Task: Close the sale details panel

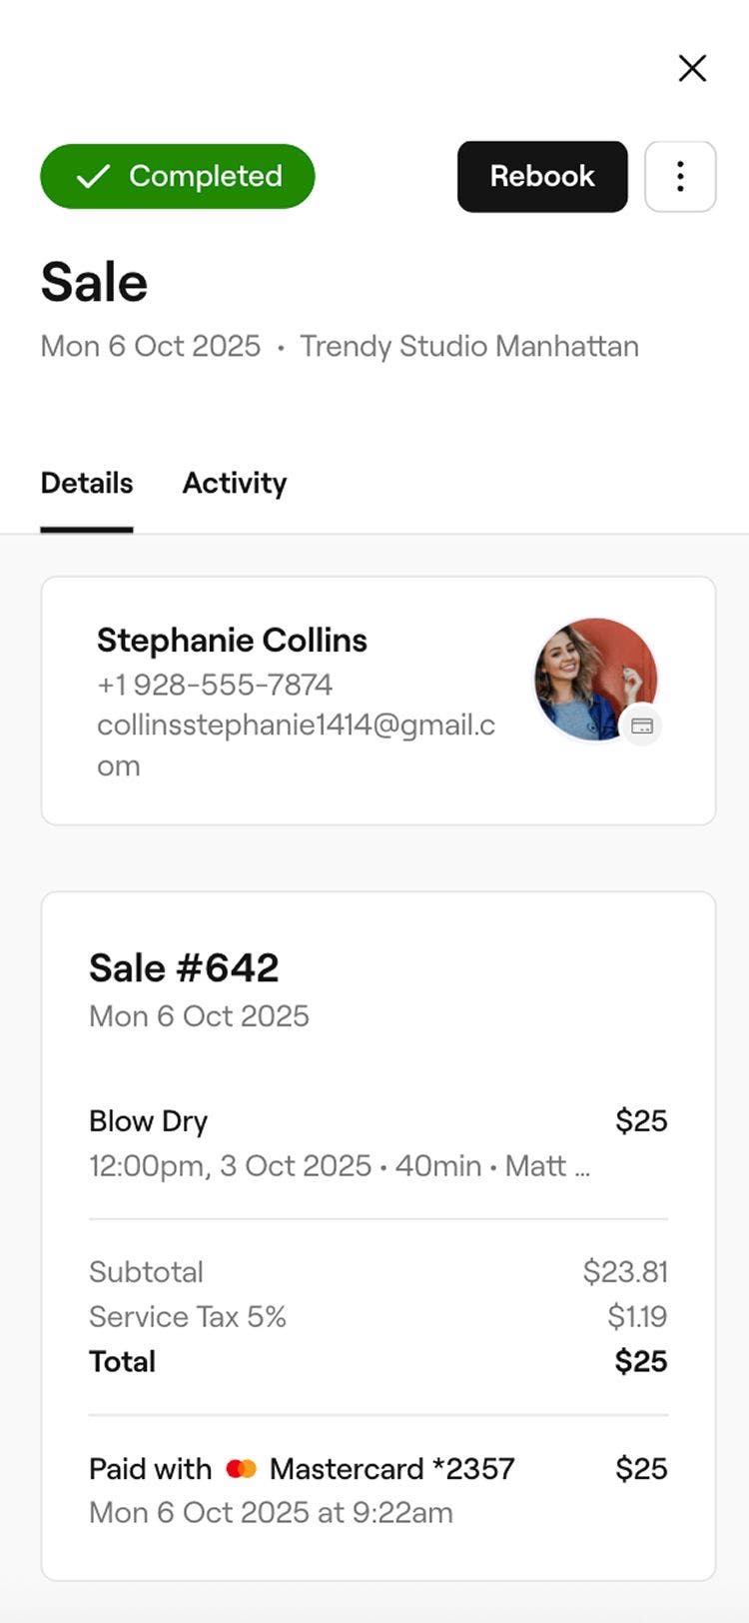Action: pyautogui.click(x=692, y=68)
